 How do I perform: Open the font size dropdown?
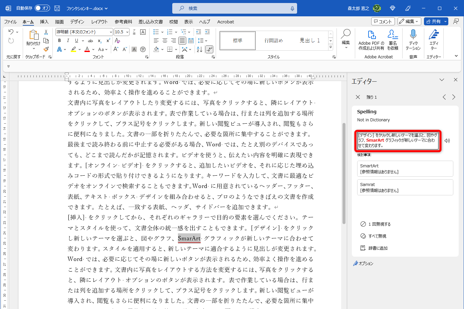[128, 32]
